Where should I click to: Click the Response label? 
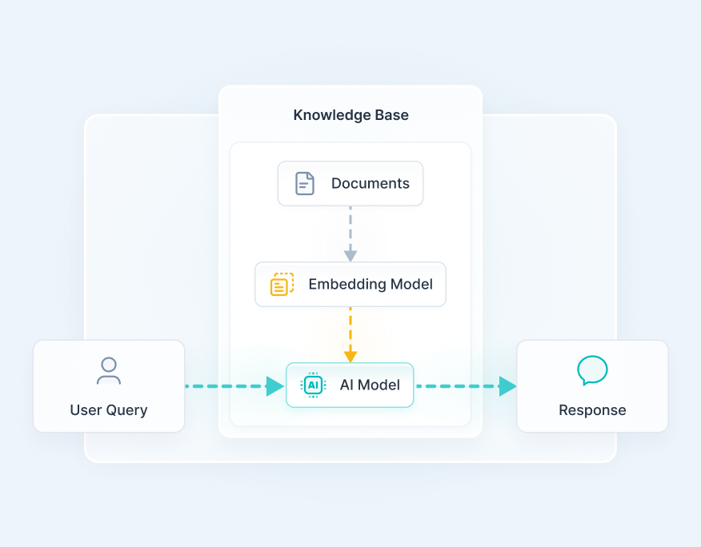coord(592,410)
